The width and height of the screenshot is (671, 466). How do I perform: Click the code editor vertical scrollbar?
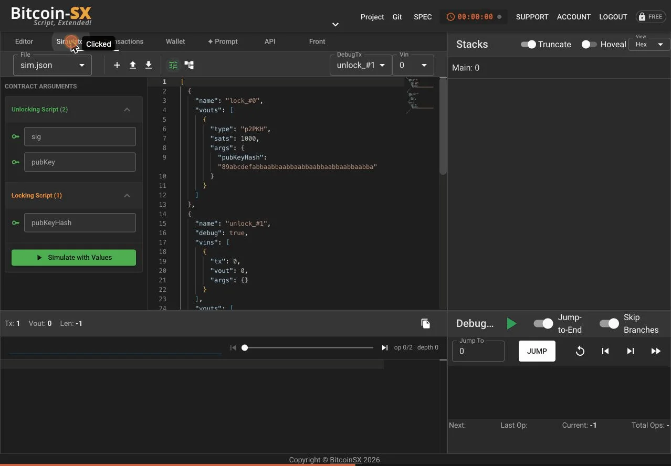coord(443,128)
